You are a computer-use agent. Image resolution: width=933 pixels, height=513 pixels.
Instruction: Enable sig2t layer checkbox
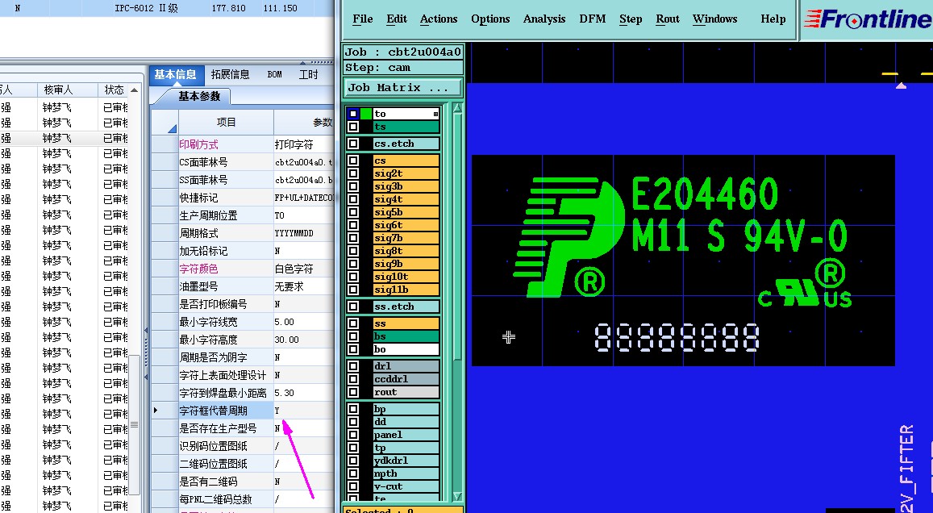pos(353,173)
